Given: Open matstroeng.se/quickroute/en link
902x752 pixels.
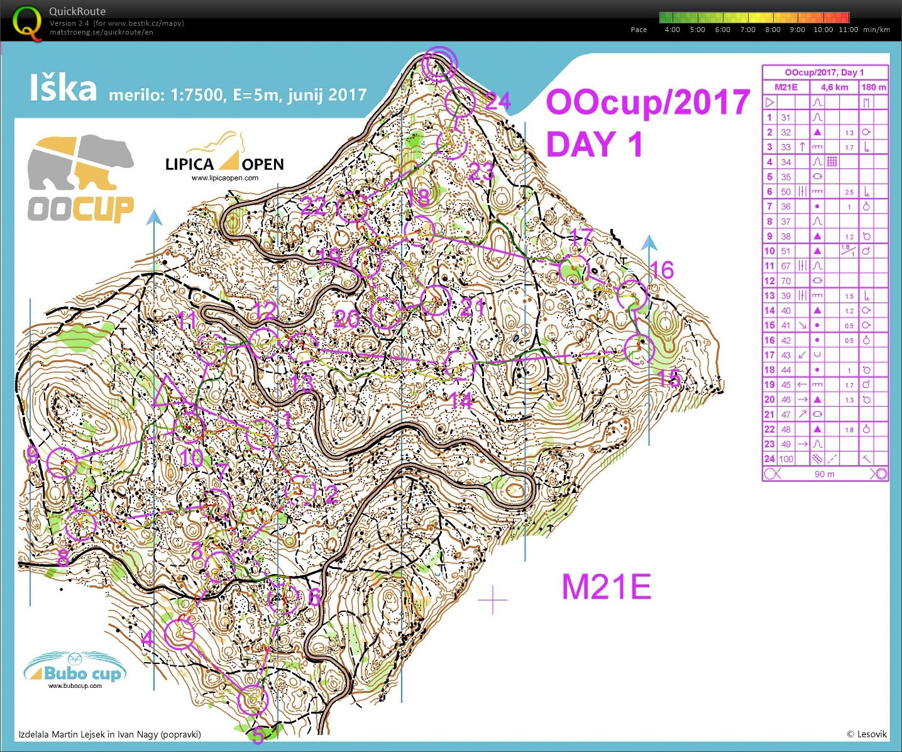Looking at the screenshot, I should (x=101, y=31).
